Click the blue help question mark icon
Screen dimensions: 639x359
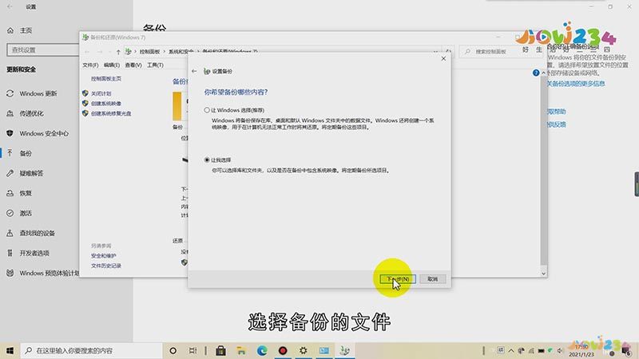pyautogui.click(x=536, y=73)
